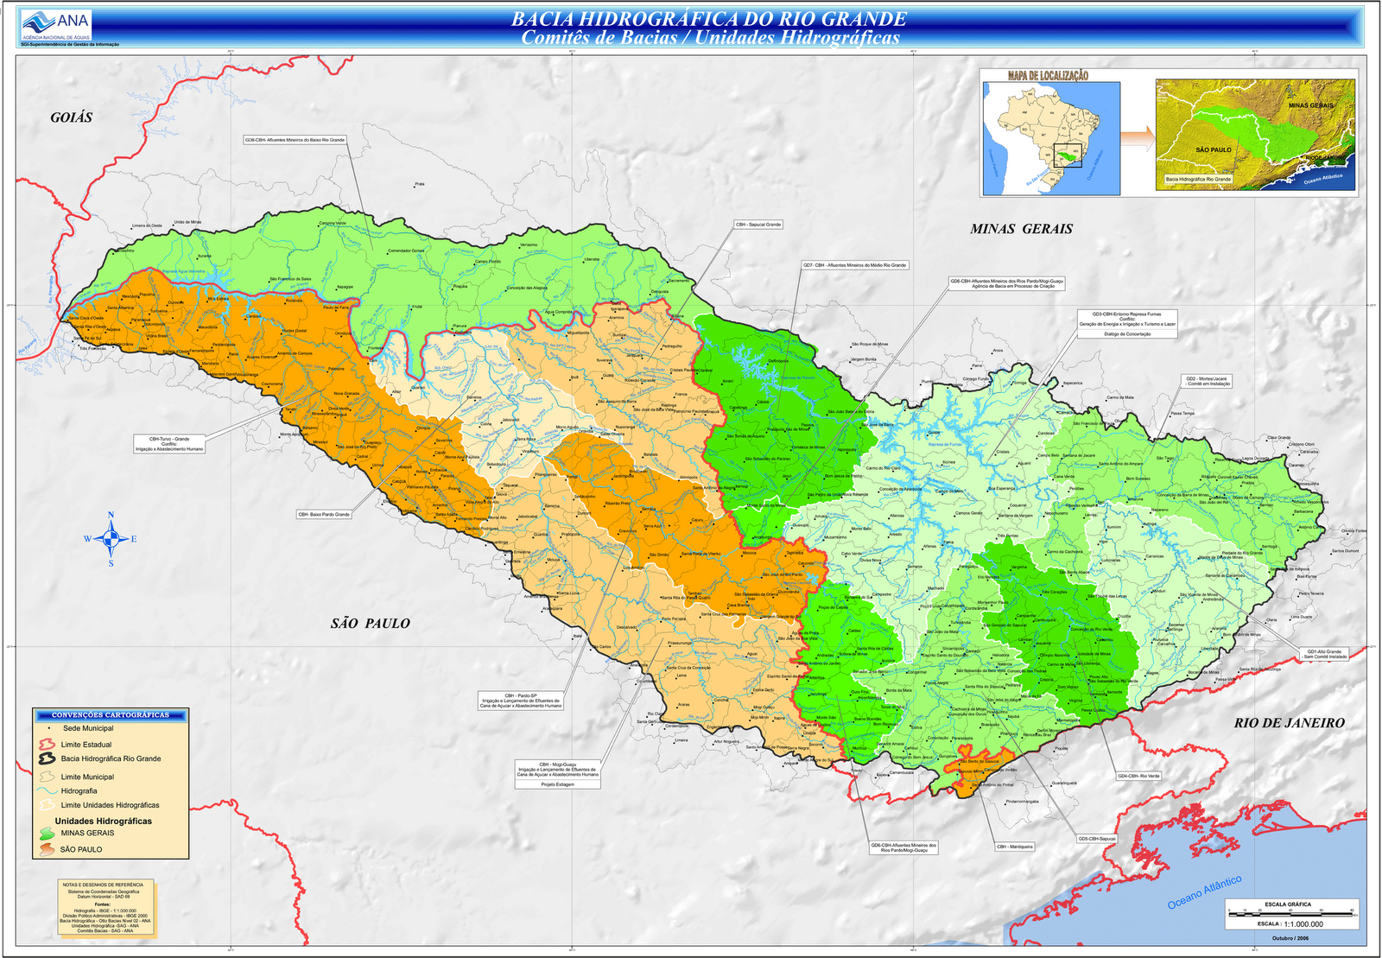
Task: Expand the CONVENÇÕES CARTOGRÁFICAS legend header
Action: (x=111, y=714)
